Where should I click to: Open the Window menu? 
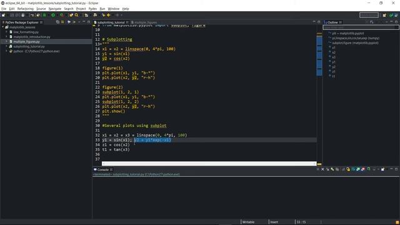pyautogui.click(x=114, y=9)
